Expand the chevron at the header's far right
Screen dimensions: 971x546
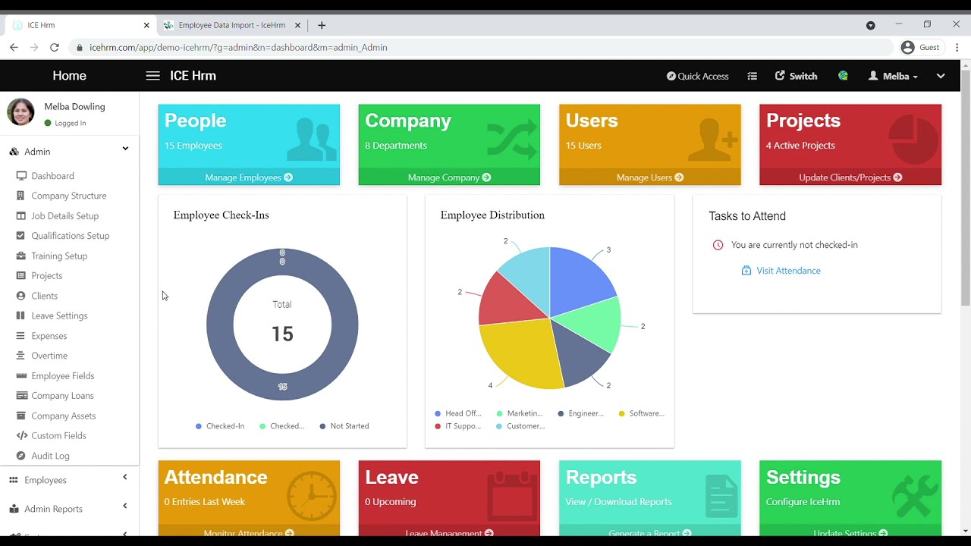(x=941, y=76)
